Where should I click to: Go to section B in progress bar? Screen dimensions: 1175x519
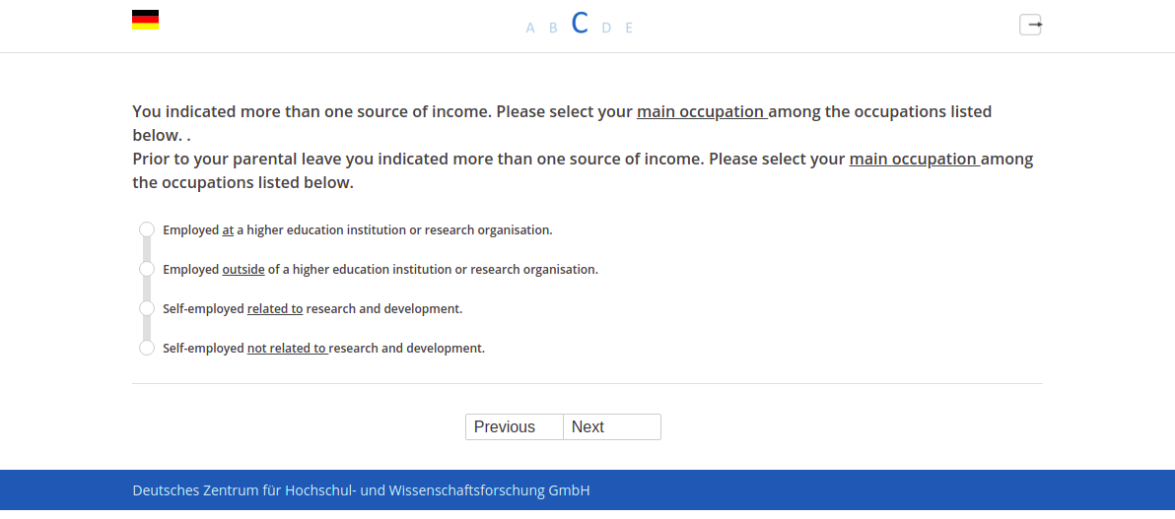click(x=554, y=28)
